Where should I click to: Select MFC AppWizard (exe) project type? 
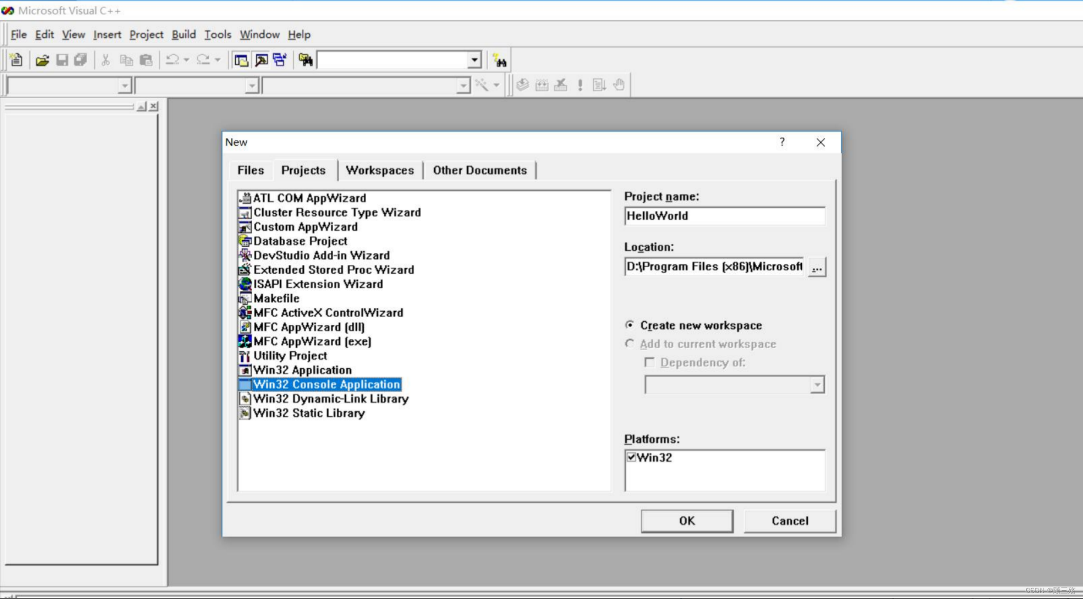(x=312, y=341)
